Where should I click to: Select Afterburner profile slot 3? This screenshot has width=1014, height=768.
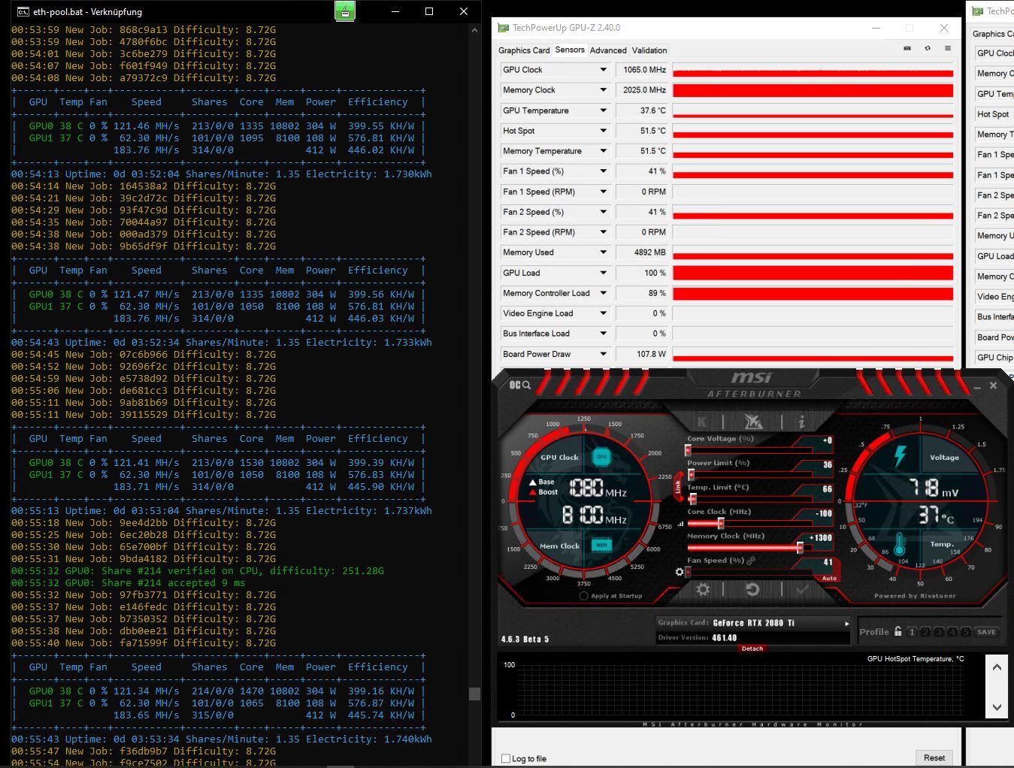point(939,632)
